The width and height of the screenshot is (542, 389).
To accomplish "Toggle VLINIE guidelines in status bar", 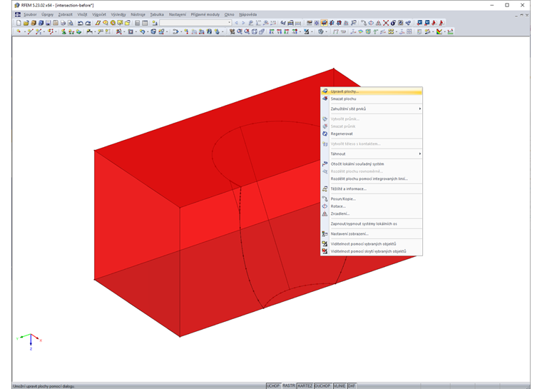I will click(x=339, y=386).
